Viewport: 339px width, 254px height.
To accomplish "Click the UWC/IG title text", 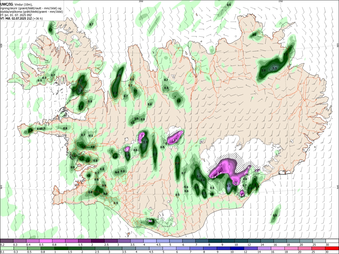I will (x=6, y=4).
